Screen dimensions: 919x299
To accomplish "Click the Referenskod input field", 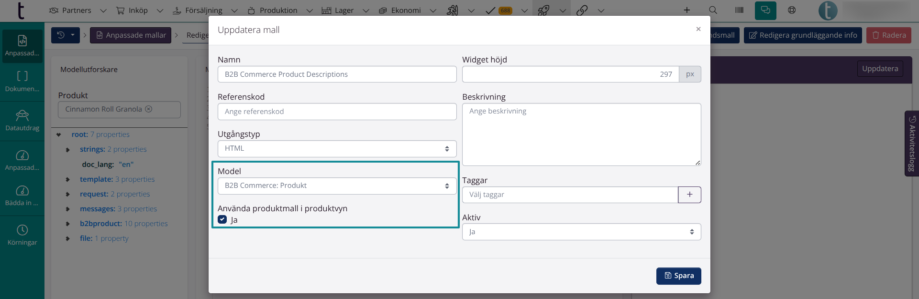I will pos(337,112).
